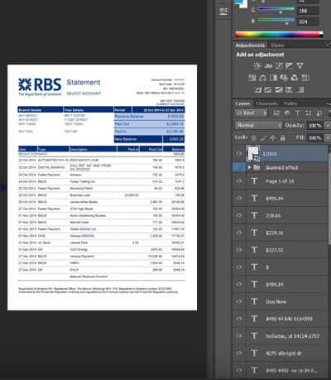Image resolution: width=331 pixels, height=380 pixels.
Task: Filter layers by adjustment layers icon
Action: [x=287, y=113]
